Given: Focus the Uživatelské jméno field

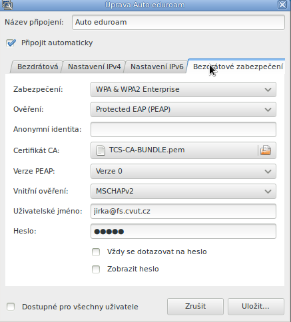Looking at the screenshot, I should click(183, 211).
